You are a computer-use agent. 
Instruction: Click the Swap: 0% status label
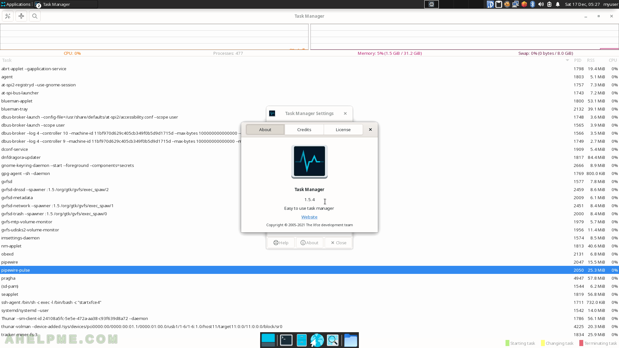(x=545, y=53)
